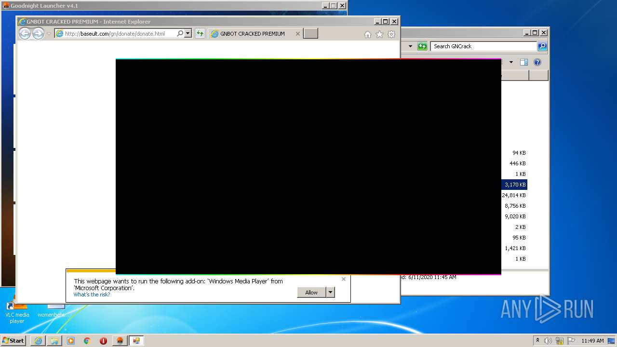This screenshot has width=617, height=347.
Task: Select the 94 KB file row
Action: pyautogui.click(x=514, y=153)
